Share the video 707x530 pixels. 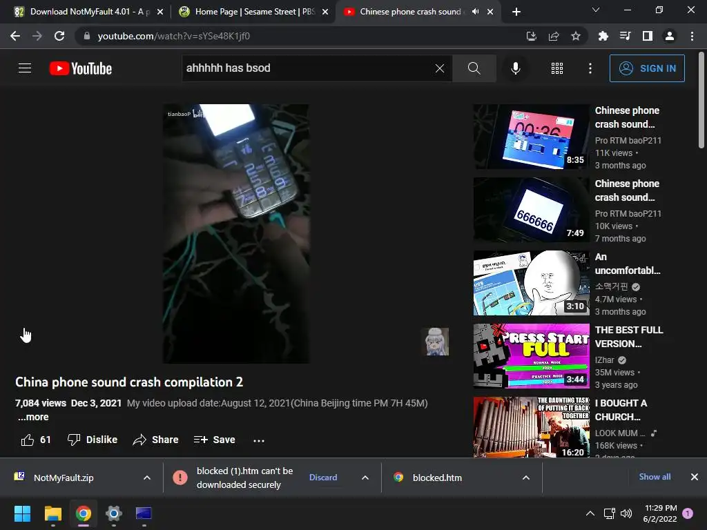[155, 440]
